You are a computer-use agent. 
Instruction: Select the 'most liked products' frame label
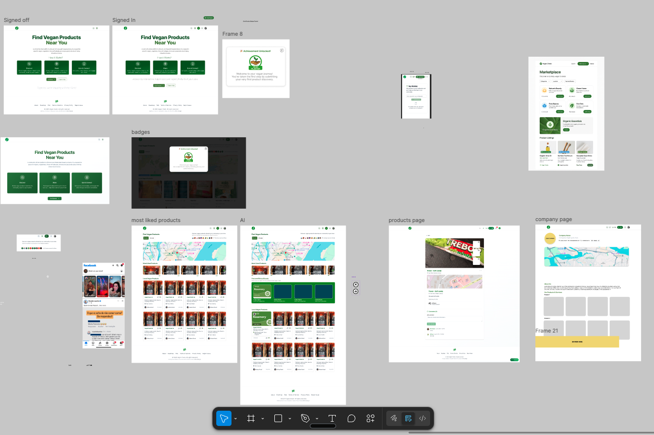(x=156, y=220)
